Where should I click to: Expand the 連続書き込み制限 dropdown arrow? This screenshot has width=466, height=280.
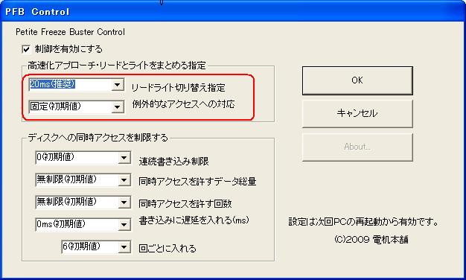[x=124, y=158]
